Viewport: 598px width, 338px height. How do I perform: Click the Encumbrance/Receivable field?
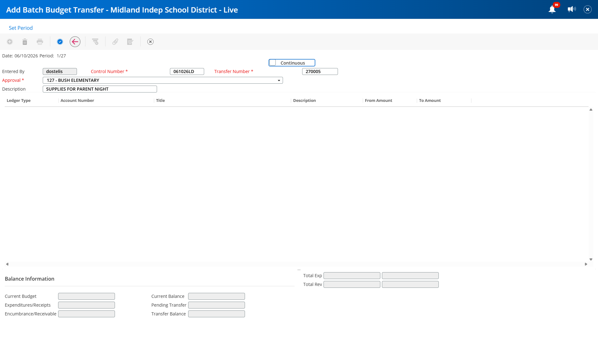click(x=86, y=314)
